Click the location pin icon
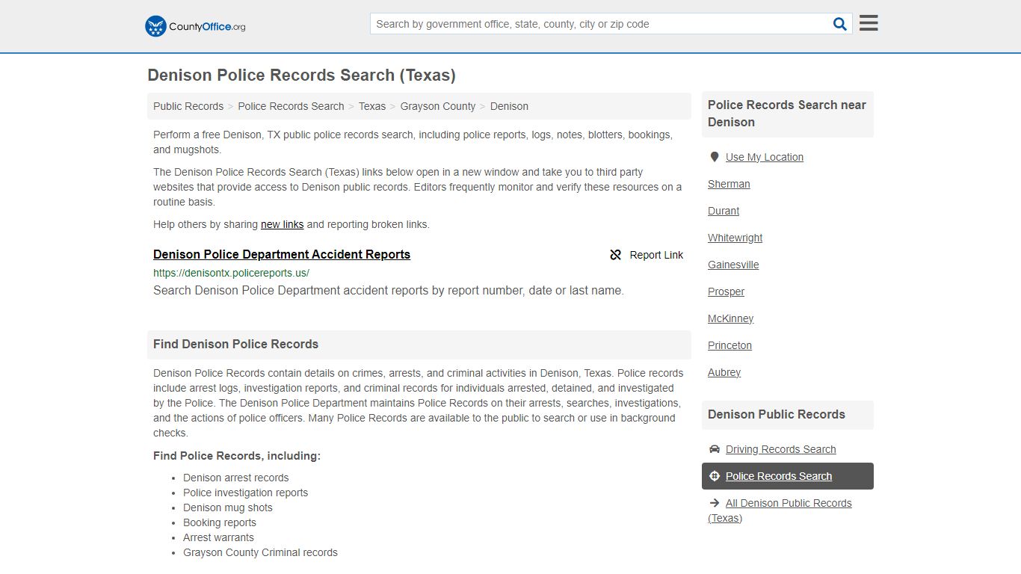1021x574 pixels. pos(715,157)
